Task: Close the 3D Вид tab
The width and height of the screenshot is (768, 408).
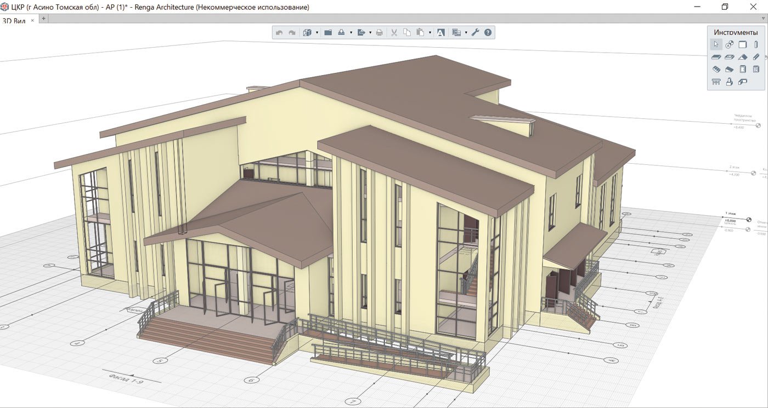Action: point(32,20)
